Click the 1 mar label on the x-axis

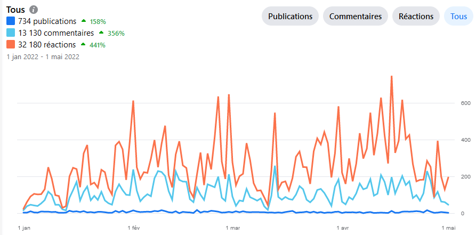pos(233,228)
